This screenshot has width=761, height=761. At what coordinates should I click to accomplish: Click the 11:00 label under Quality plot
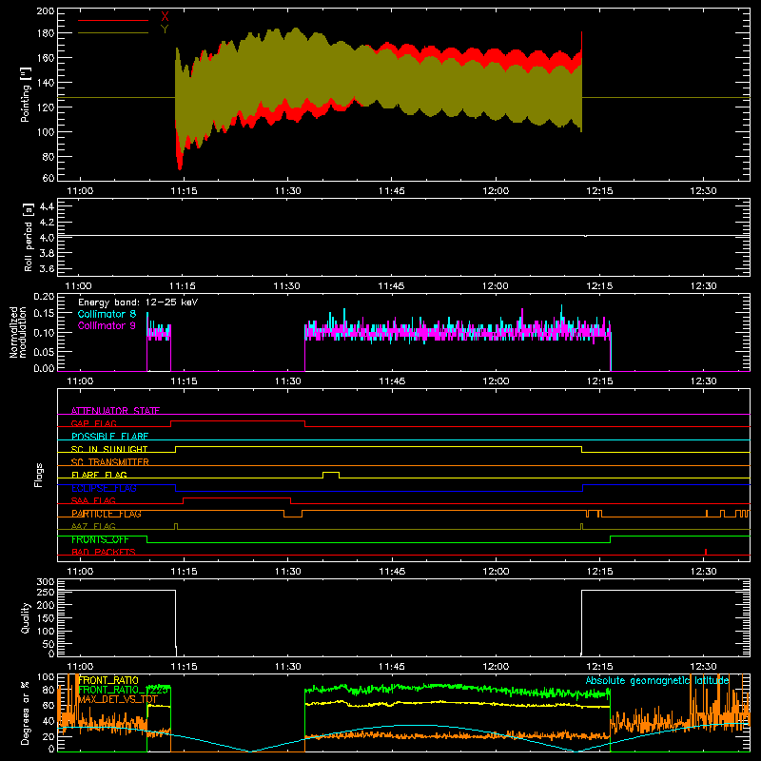click(80, 667)
